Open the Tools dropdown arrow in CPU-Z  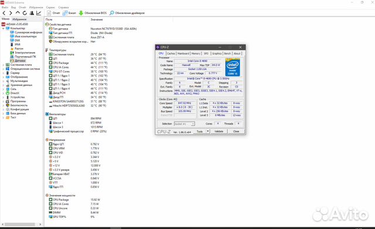click(x=208, y=131)
